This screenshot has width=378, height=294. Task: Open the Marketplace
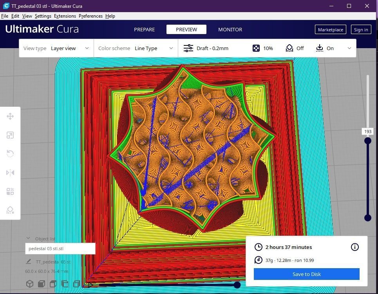point(331,29)
